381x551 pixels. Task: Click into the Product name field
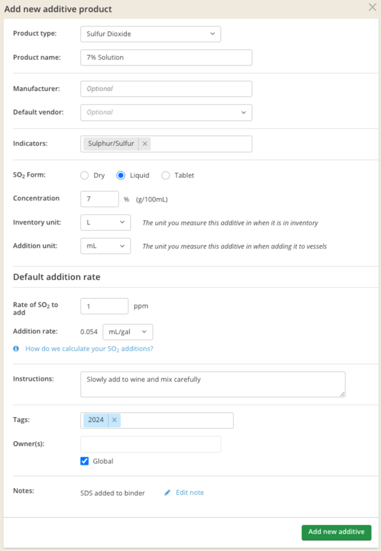tap(166, 57)
